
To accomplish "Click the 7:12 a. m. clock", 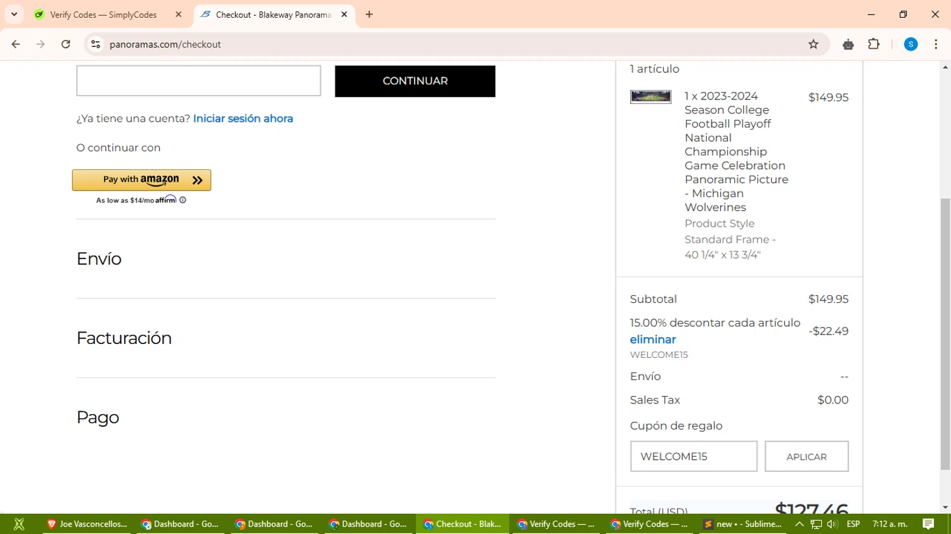I will click(890, 524).
